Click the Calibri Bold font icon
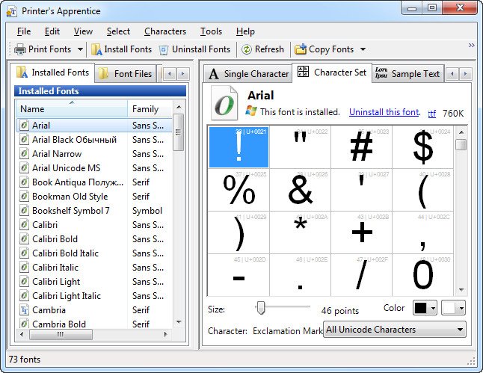The height and width of the screenshot is (373, 483). pyautogui.click(x=24, y=238)
